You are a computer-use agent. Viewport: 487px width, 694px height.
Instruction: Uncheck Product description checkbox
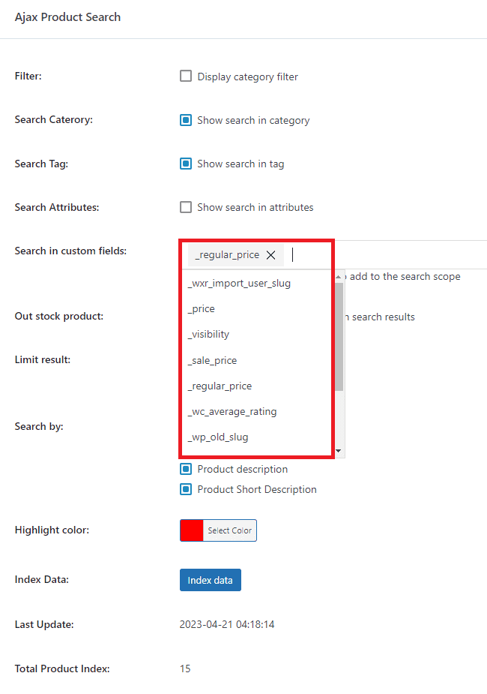click(186, 469)
